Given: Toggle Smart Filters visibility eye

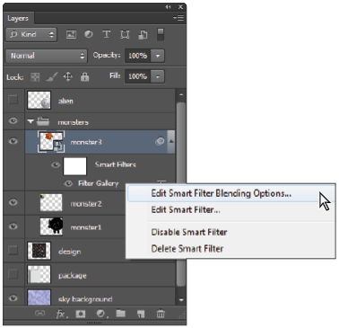Looking at the screenshot, I should [56, 164].
